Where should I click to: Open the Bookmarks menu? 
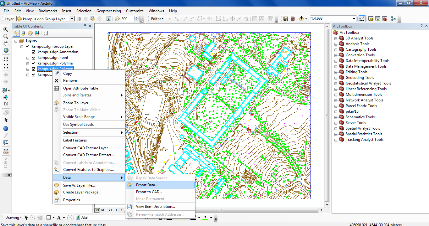click(48, 11)
